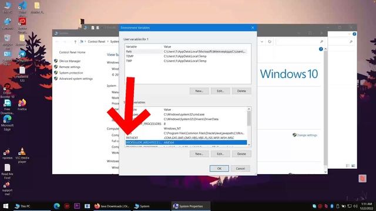Screen dimensions: 376x211
Task: Click the System variables list scrollbar thumb
Action: tap(249, 118)
